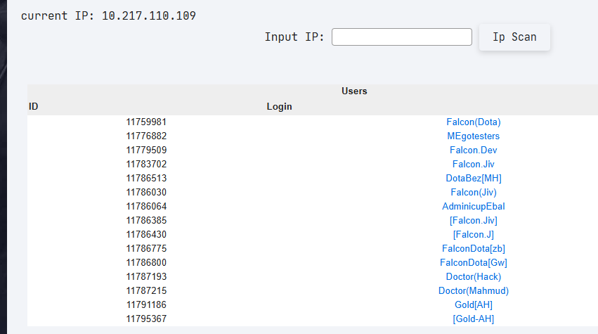Click the Falcon.Jiv login link
Screen dimensions: 598x334
click(x=473, y=164)
